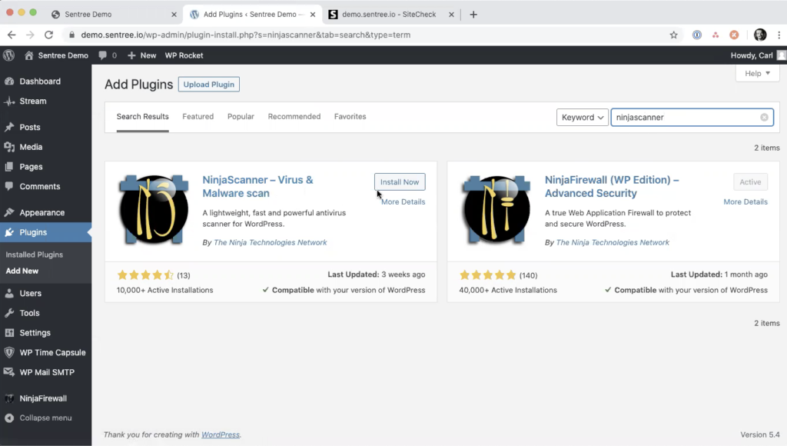
Task: Install the NinjaScanner plugin
Action: point(399,181)
